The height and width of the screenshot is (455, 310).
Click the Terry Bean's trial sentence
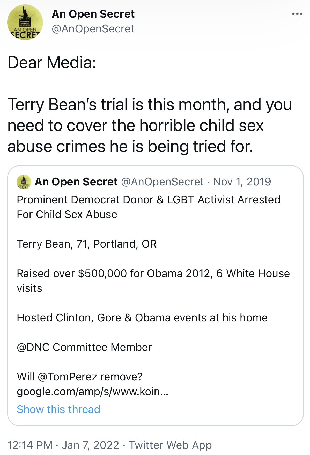(150, 125)
